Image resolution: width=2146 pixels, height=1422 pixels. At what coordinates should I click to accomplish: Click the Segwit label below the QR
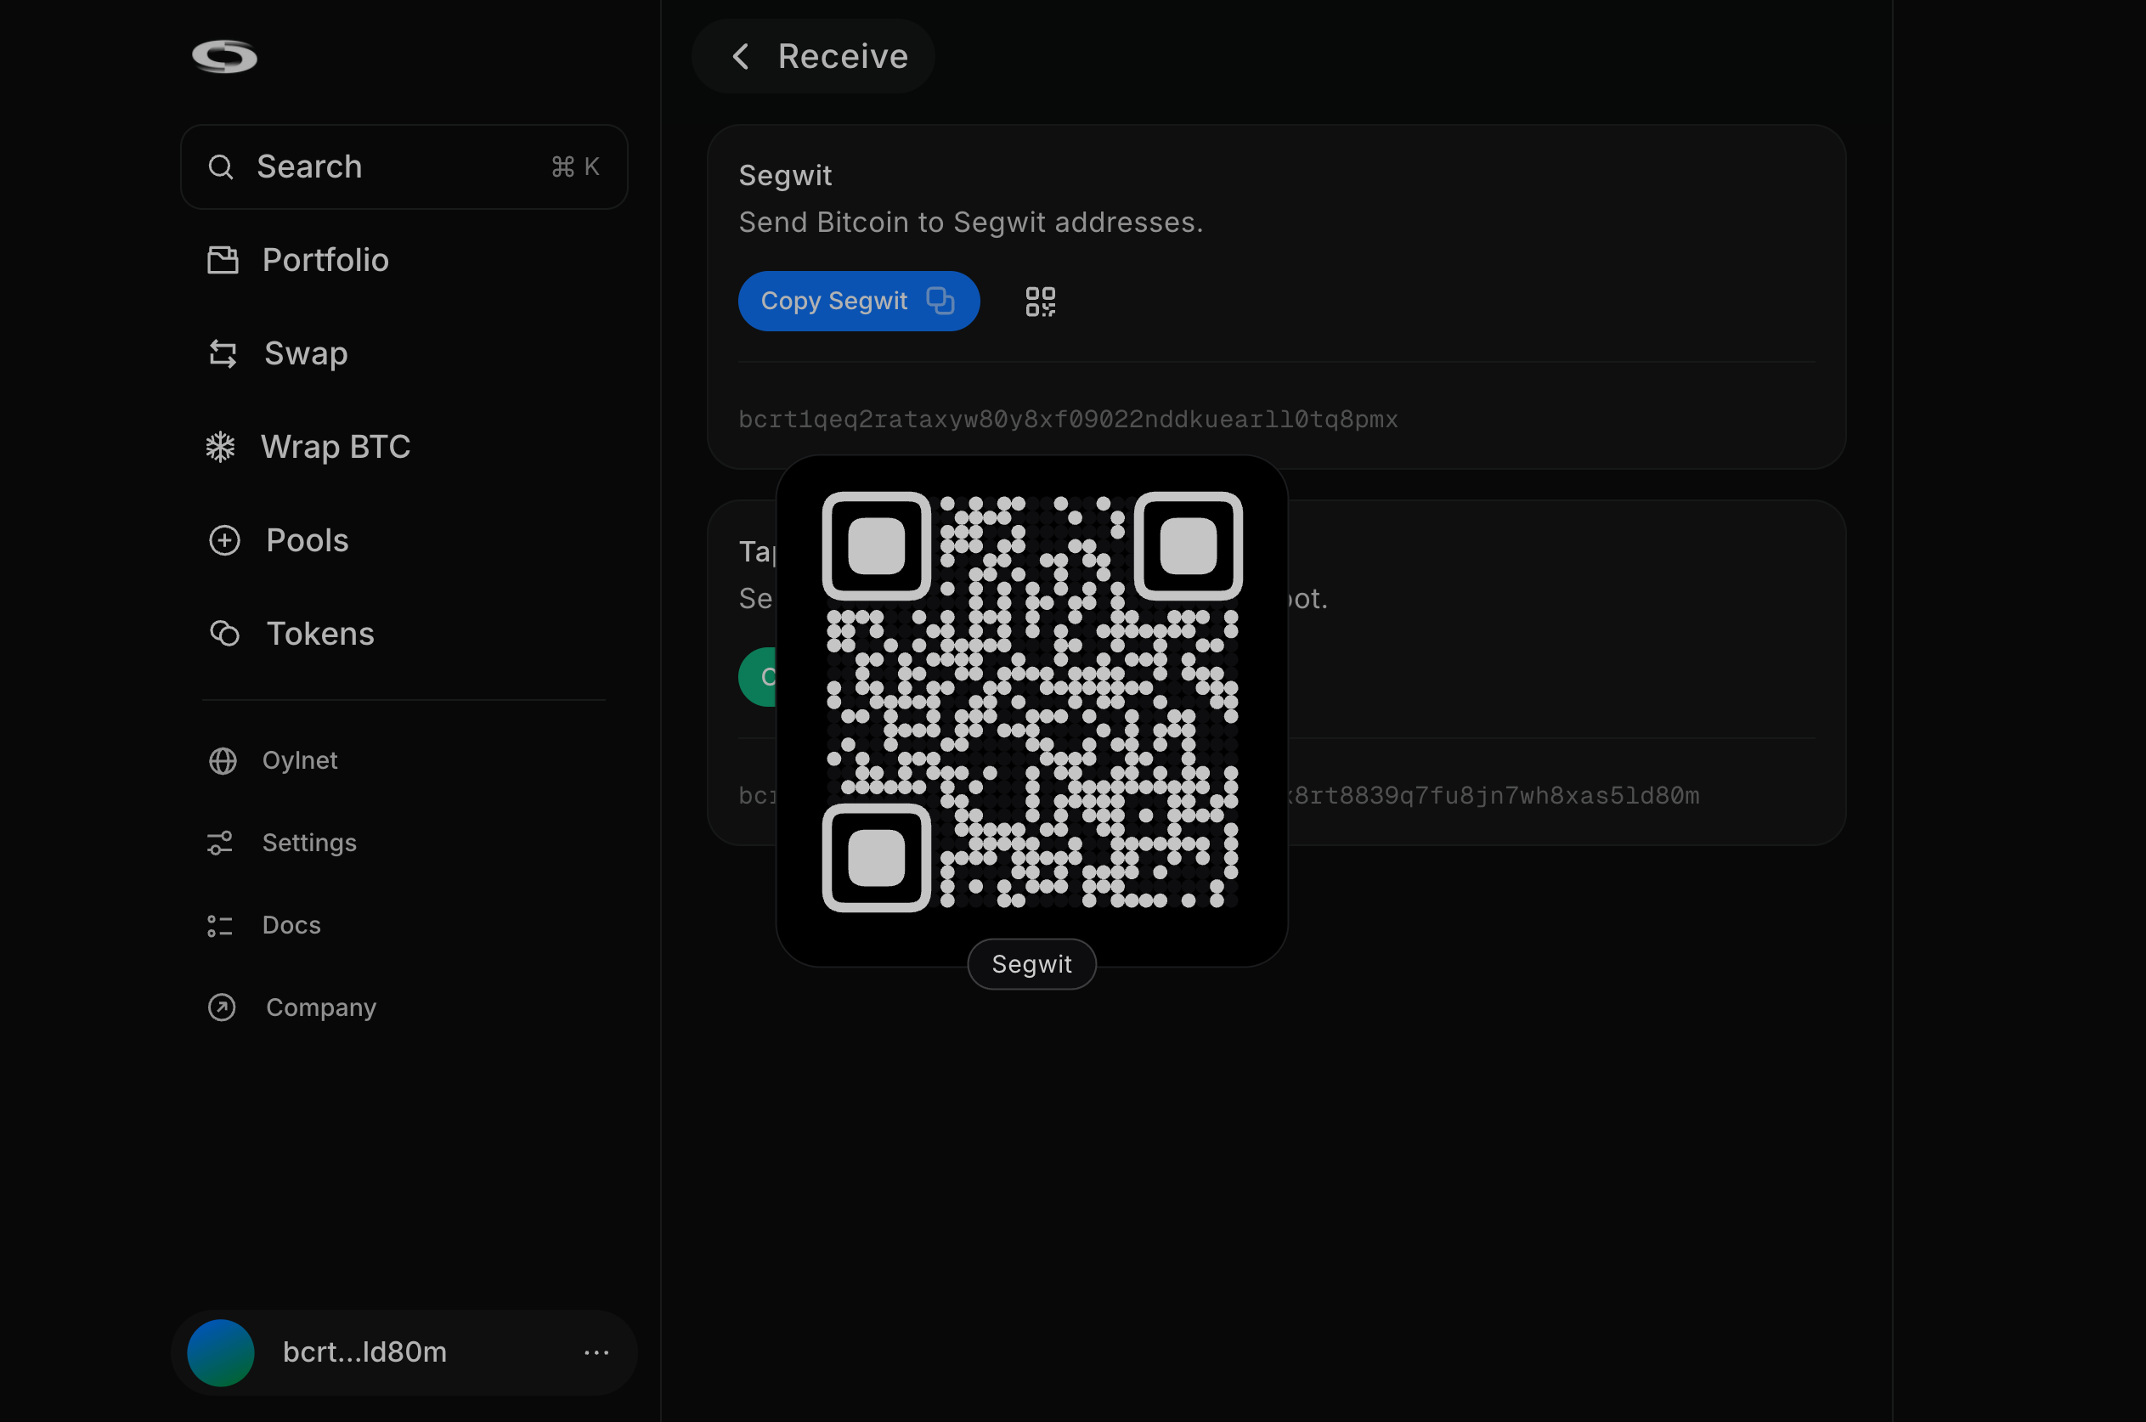pos(1031,964)
